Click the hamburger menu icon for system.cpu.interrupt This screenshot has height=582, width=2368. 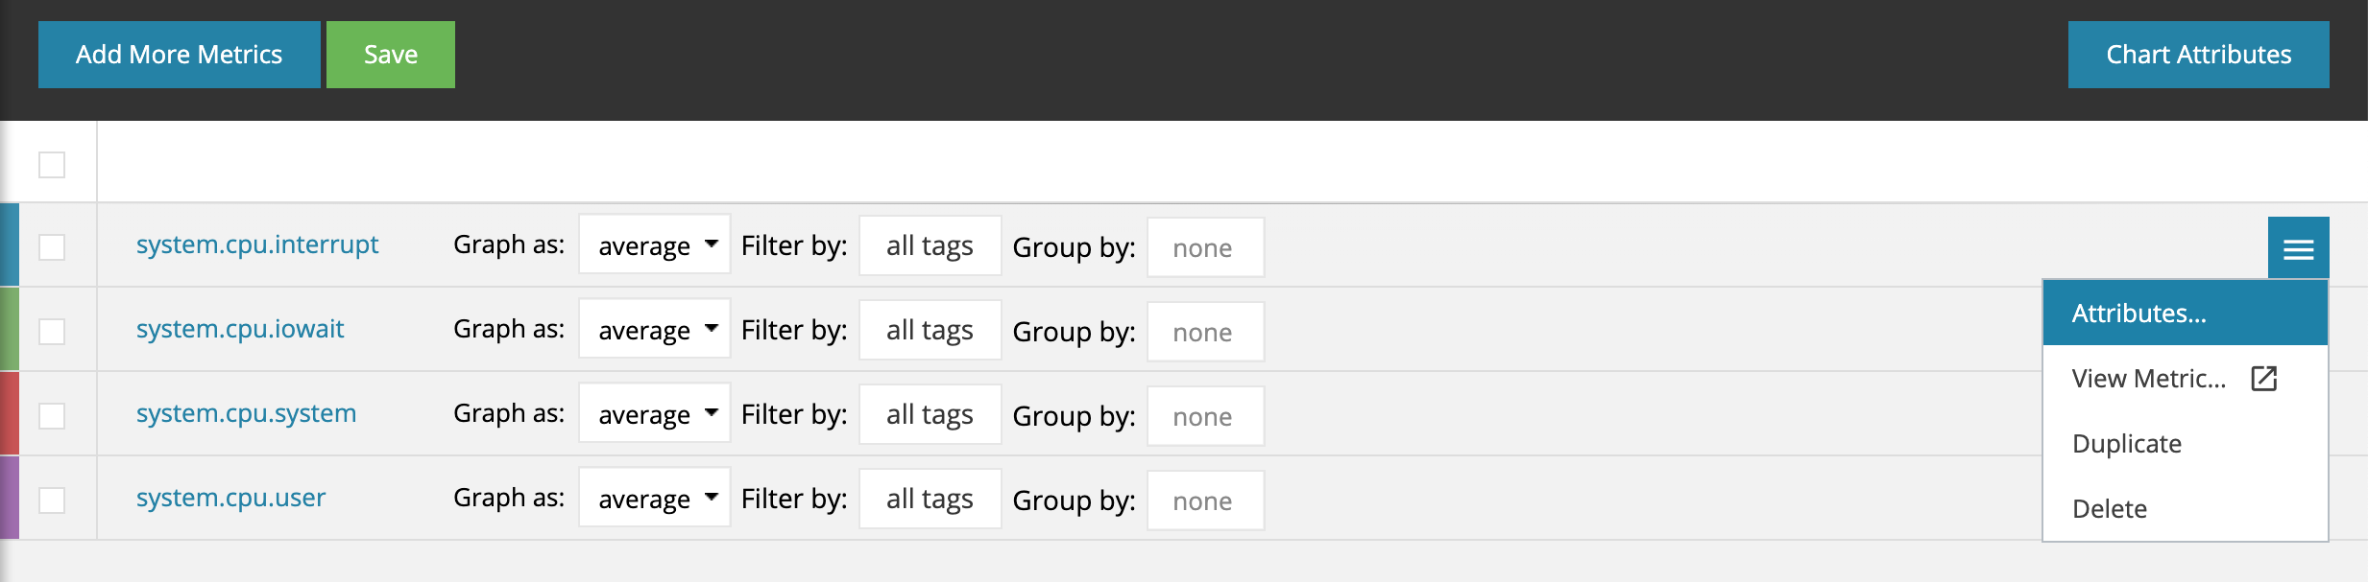point(2298,249)
